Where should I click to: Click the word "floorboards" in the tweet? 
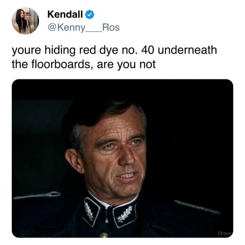coord(61,64)
